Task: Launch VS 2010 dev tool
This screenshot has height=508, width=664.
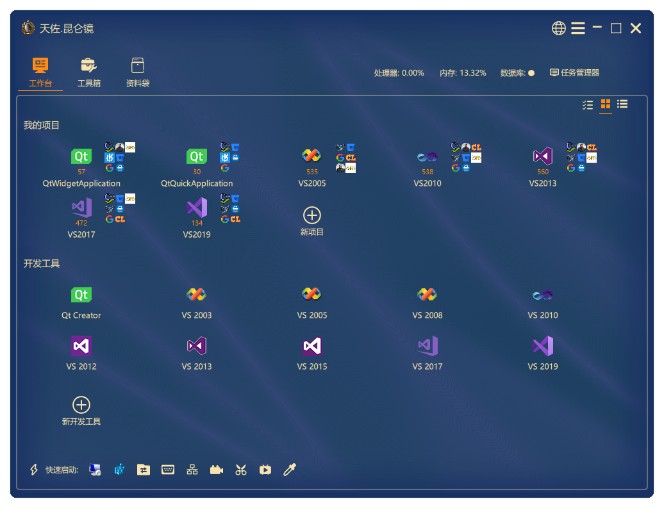Action: 542,302
